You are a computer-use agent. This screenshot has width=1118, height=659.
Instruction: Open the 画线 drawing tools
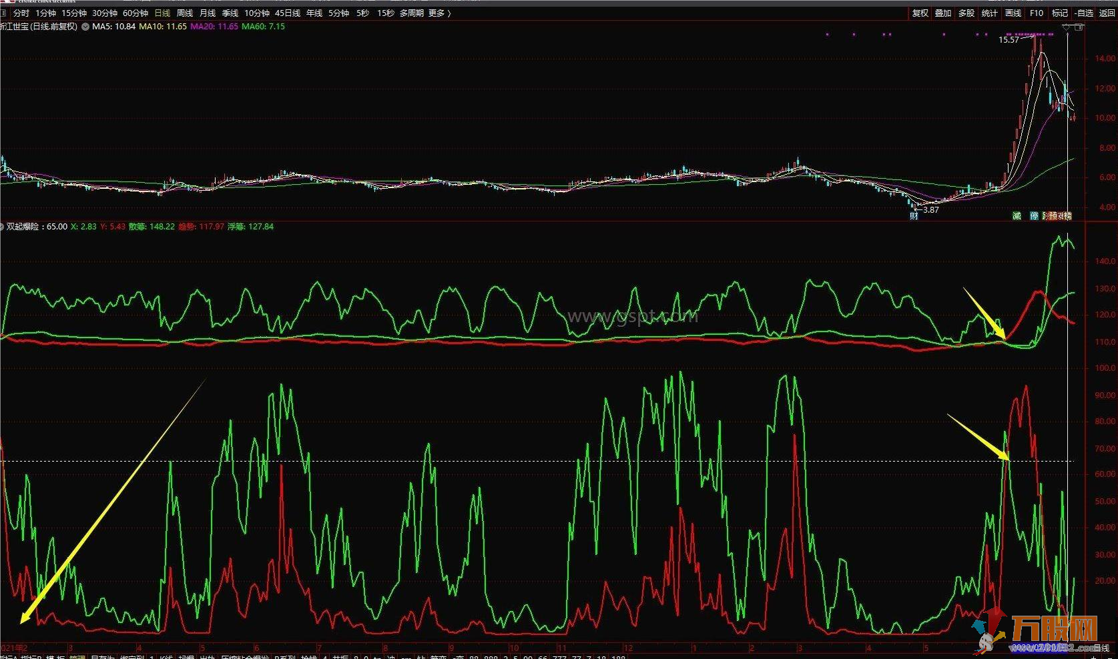click(x=1013, y=13)
